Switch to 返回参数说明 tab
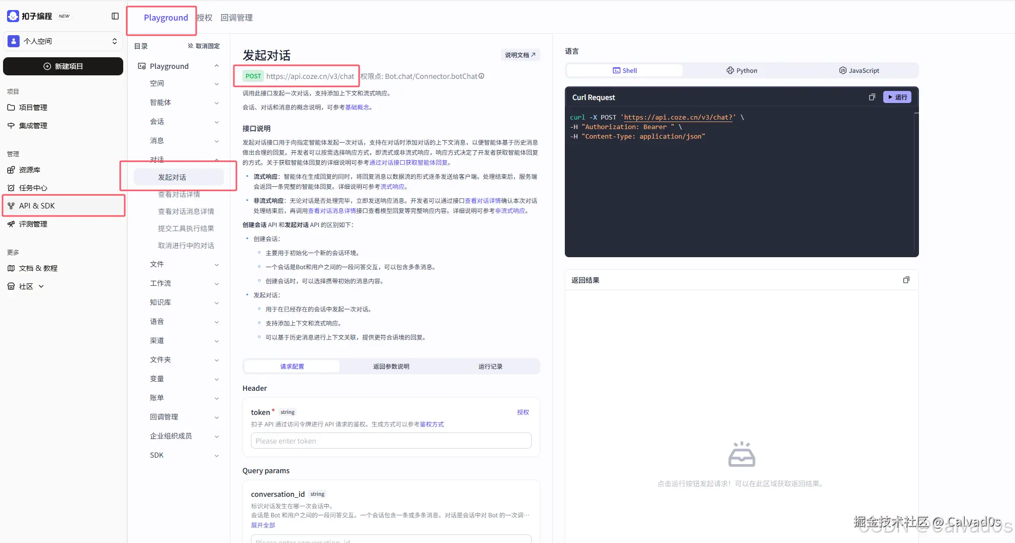 point(391,367)
